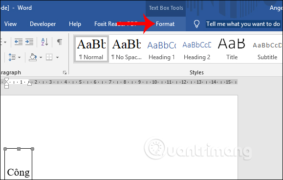Increase the paragraph indent
The image size is (283, 180).
[x=29, y=42]
